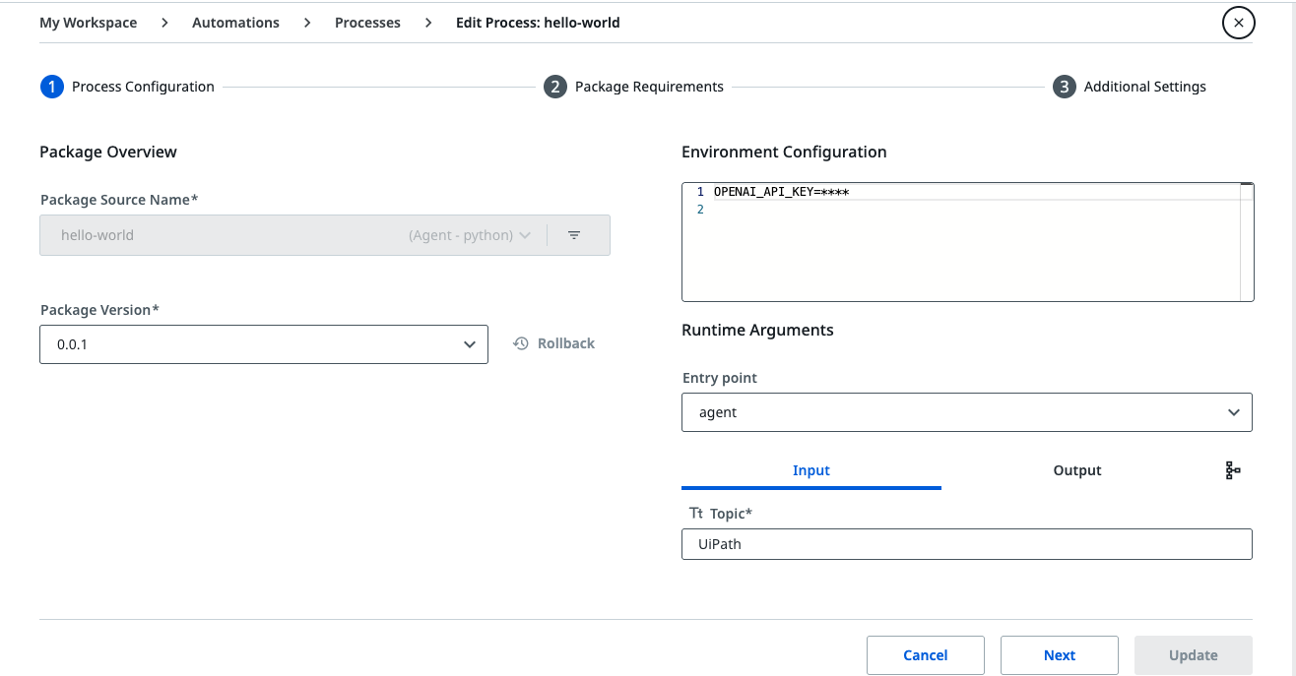Switch to the Output tab

[1077, 470]
